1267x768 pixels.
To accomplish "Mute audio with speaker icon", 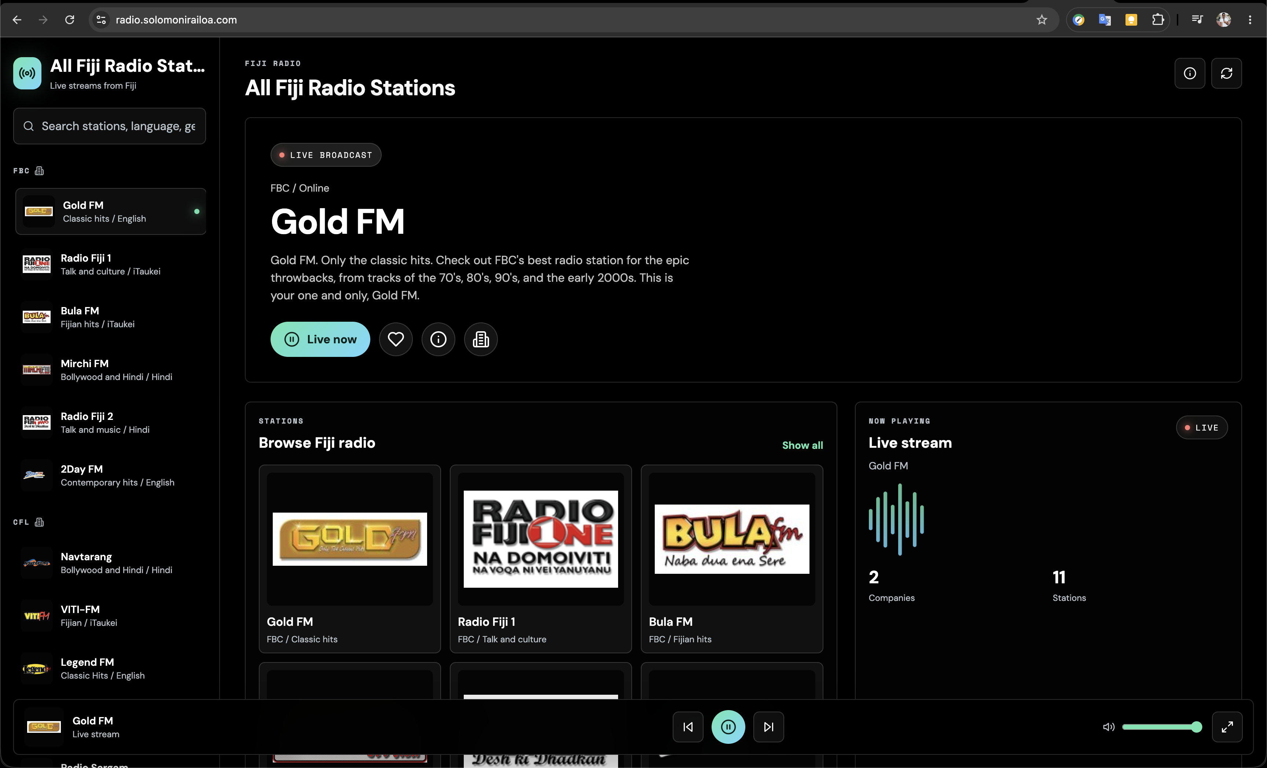I will 1109,727.
